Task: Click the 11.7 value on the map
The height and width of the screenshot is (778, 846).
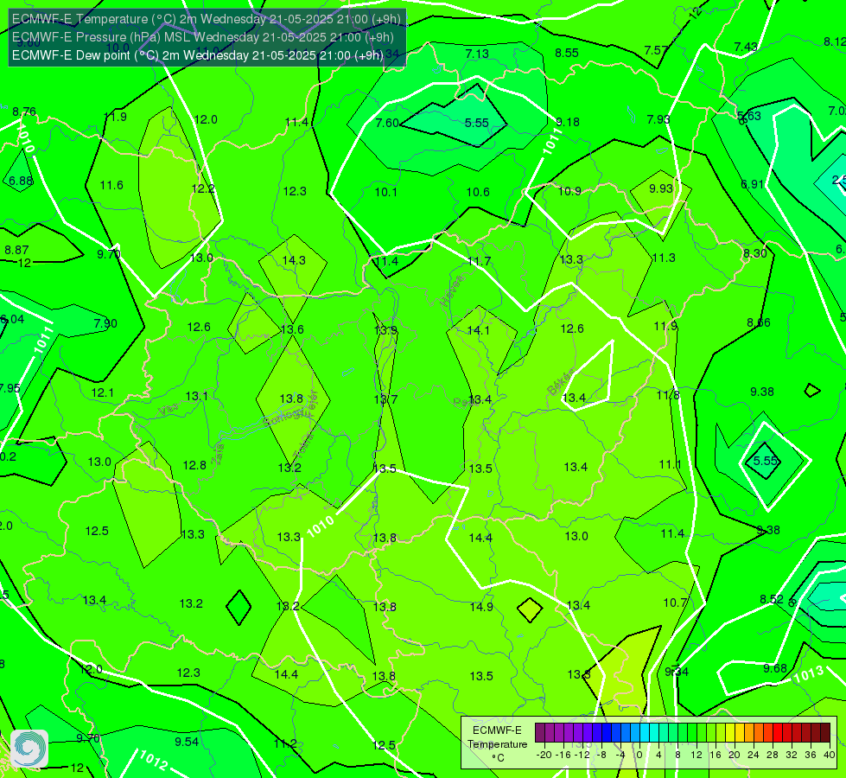Action: point(479,261)
